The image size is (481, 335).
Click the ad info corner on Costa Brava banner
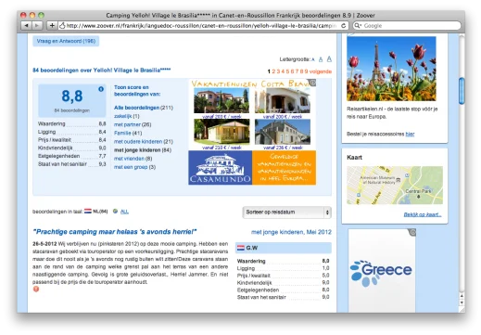click(313, 83)
